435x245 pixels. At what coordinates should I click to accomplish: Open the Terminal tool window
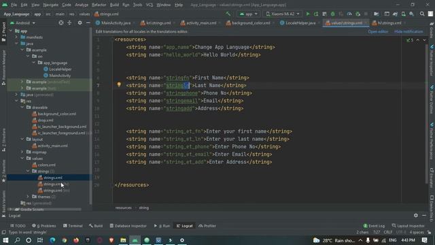[73, 226]
